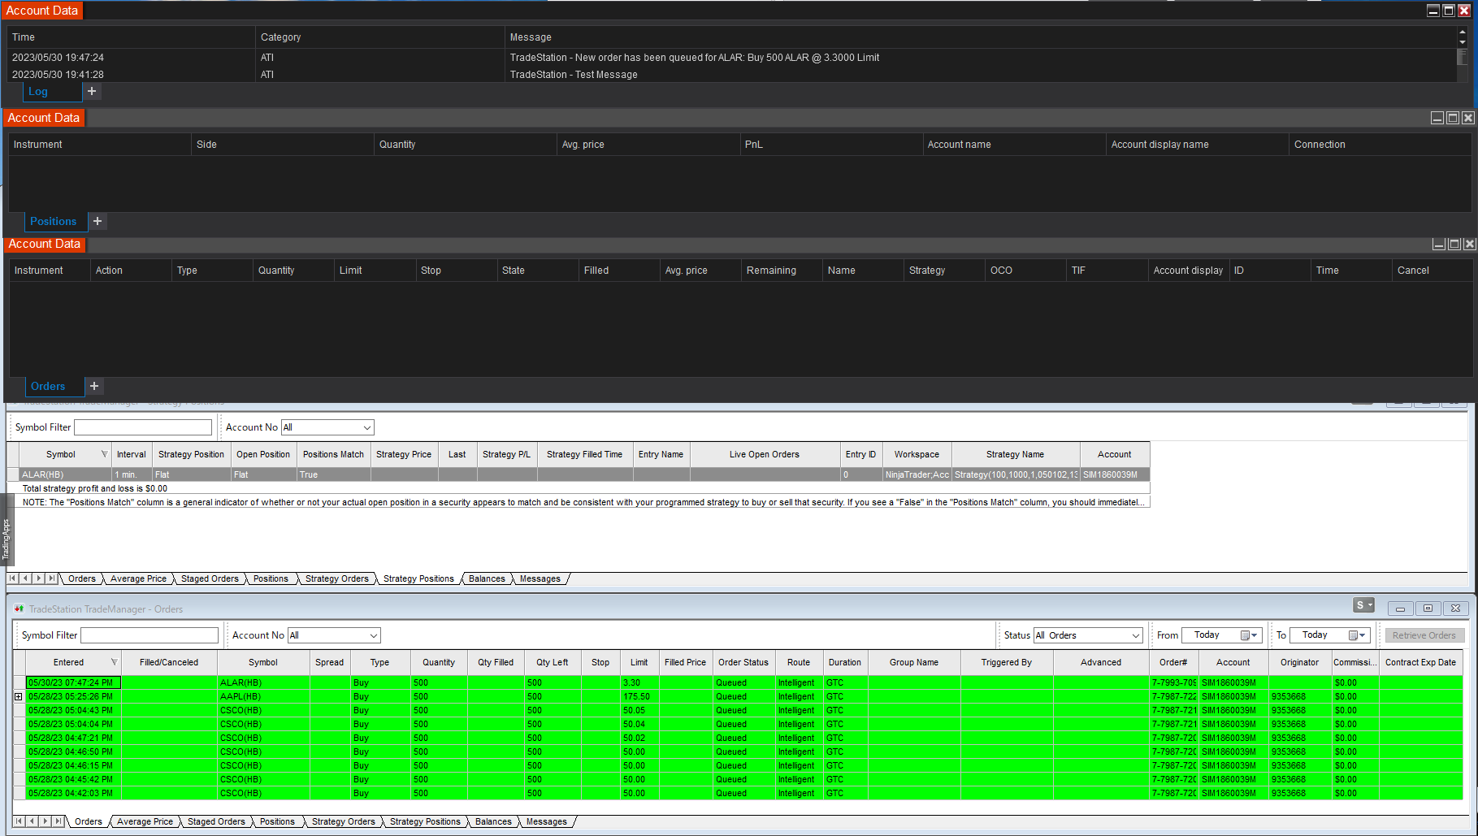Expand the AAPL(HB) order row
Screen dimensions: 1478x836
[x=19, y=696]
